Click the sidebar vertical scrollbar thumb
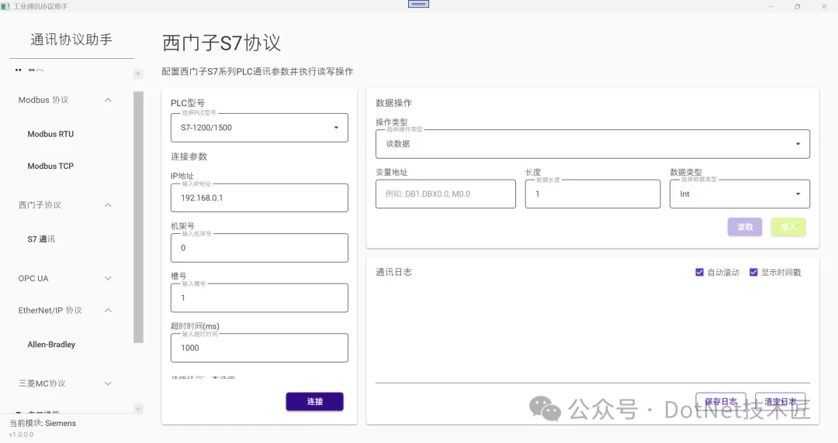 coord(138,217)
